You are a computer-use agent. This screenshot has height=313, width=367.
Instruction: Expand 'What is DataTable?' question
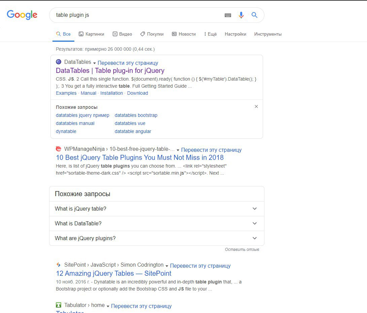click(x=157, y=223)
